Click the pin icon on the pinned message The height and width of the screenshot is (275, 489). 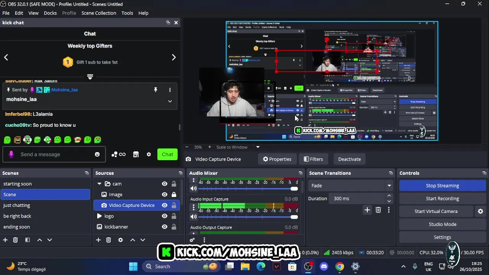(x=155, y=90)
